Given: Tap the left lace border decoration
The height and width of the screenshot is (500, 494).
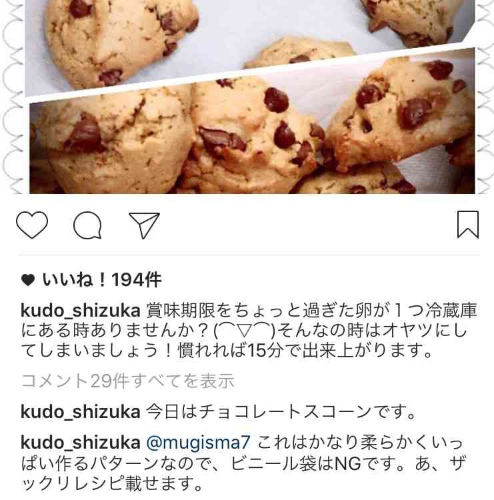Looking at the screenshot, I should pyautogui.click(x=12, y=97).
